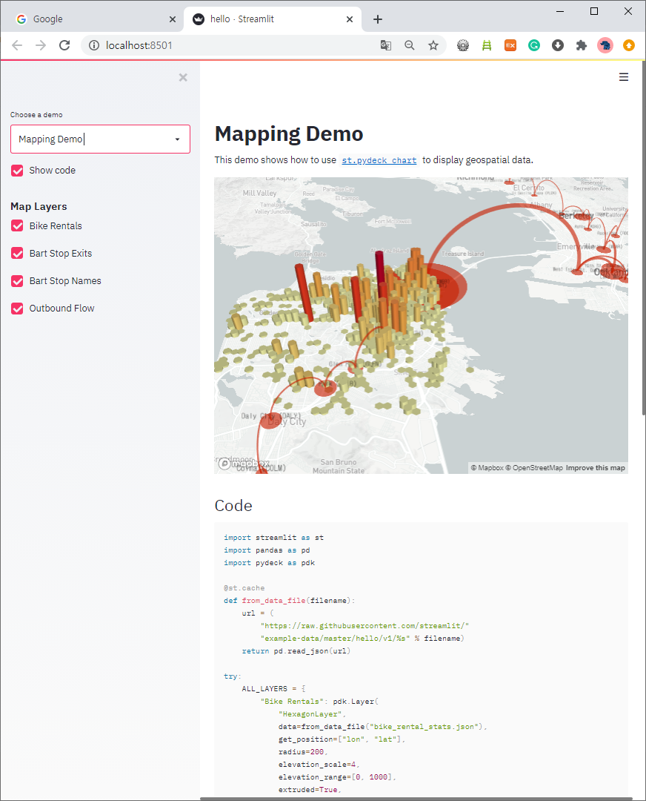Viewport: 646px width, 801px height.
Task: Close the Streamlit sidebar with the X icon
Action: click(183, 78)
